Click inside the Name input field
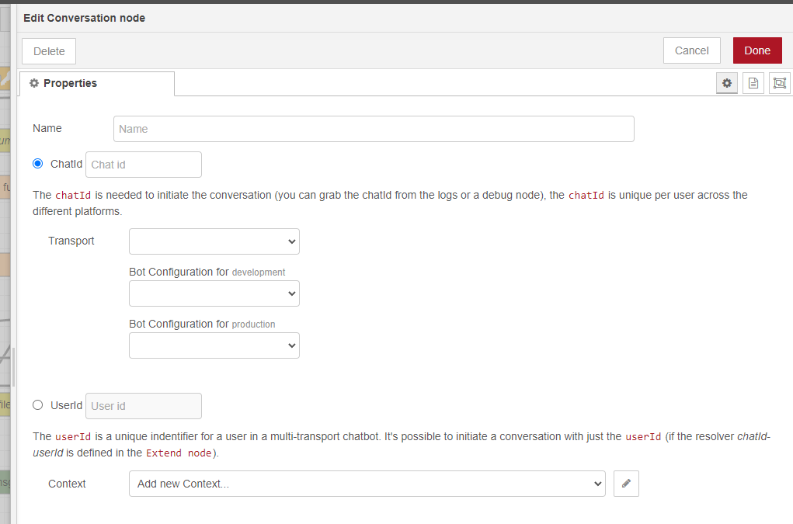This screenshot has height=524, width=793. pos(373,128)
